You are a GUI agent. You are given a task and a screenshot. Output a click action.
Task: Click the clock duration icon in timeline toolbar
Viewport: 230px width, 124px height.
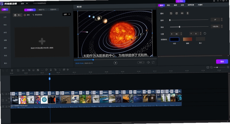47,70
